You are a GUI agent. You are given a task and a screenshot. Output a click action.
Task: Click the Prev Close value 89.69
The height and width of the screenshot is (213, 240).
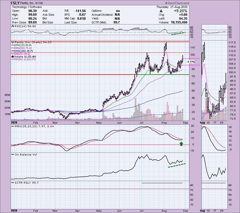click(x=33, y=22)
